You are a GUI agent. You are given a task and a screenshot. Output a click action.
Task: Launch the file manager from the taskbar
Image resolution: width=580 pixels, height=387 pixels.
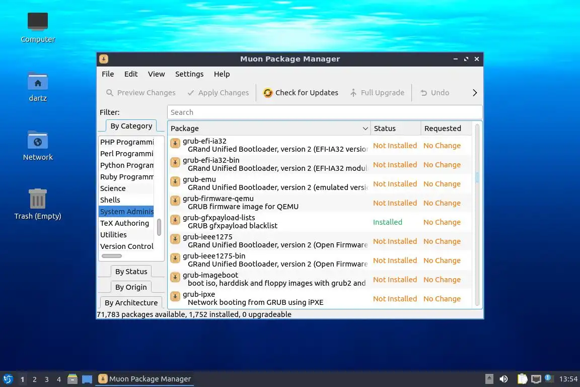tap(72, 379)
